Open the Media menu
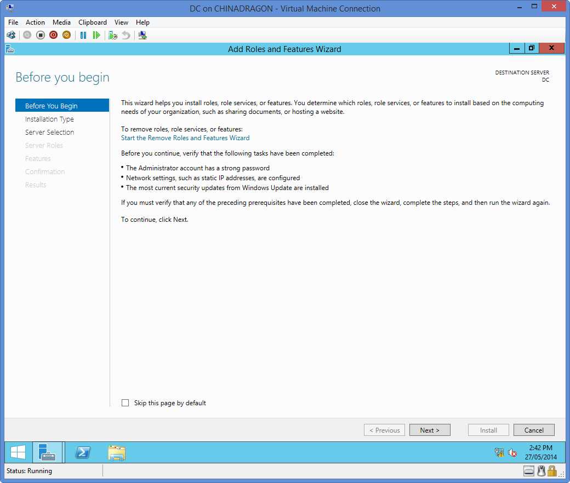The image size is (570, 483). 61,22
